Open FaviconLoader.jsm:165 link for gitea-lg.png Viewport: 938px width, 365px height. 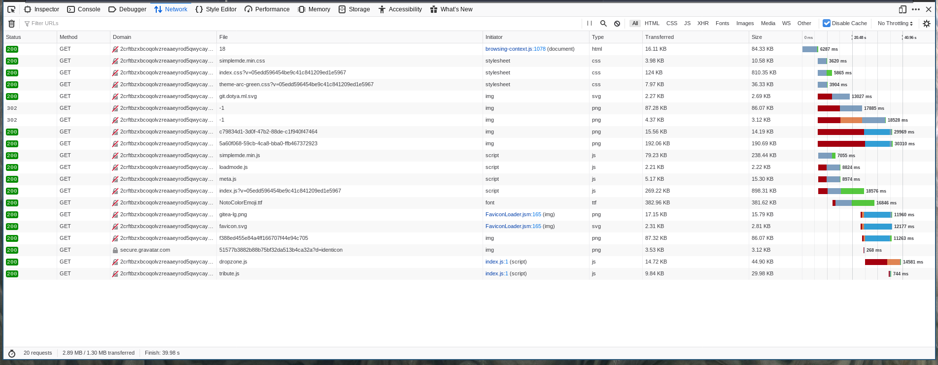tap(513, 214)
